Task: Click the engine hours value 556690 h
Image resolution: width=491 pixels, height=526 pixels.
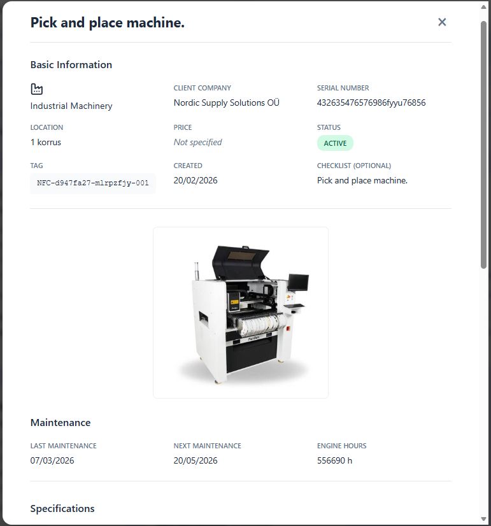Action: (334, 461)
